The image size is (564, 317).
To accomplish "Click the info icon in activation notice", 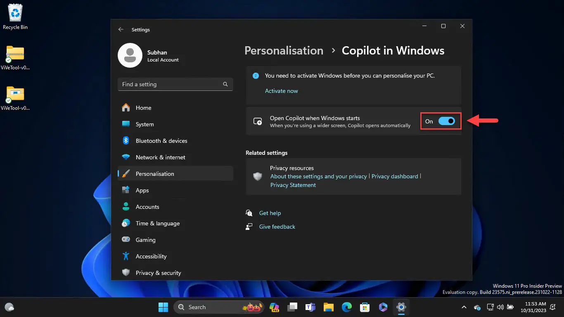I will (x=256, y=76).
